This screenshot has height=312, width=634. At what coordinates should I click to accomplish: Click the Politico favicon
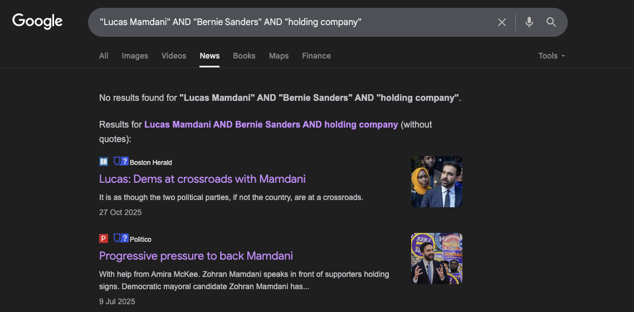104,238
